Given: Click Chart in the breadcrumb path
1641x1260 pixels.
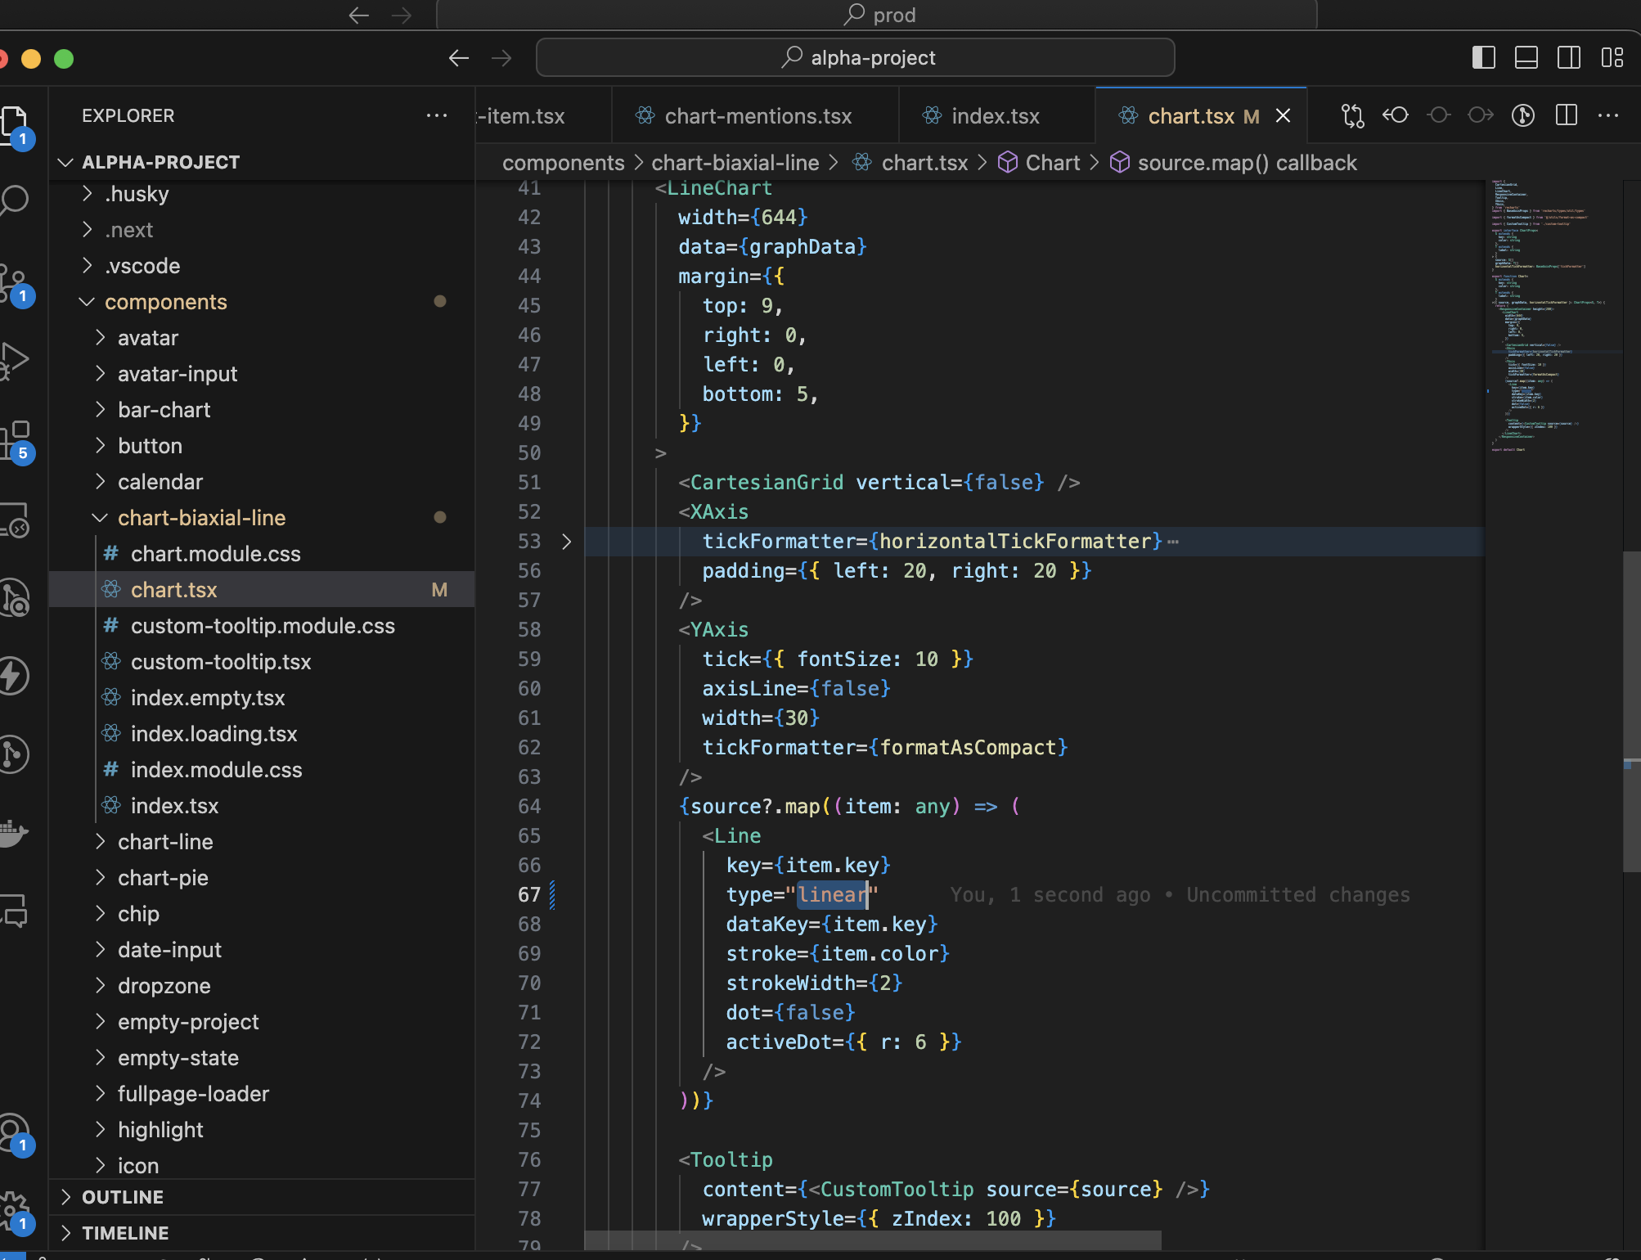Looking at the screenshot, I should click(1052, 163).
